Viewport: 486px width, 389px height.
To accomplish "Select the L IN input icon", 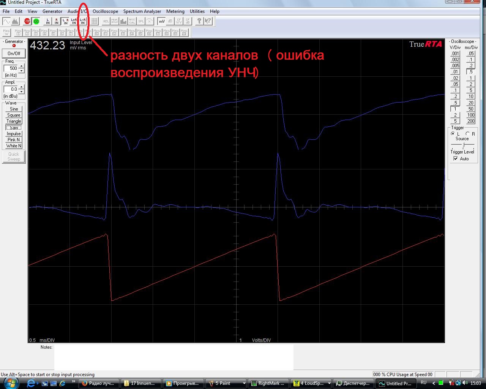I will click(x=48, y=21).
